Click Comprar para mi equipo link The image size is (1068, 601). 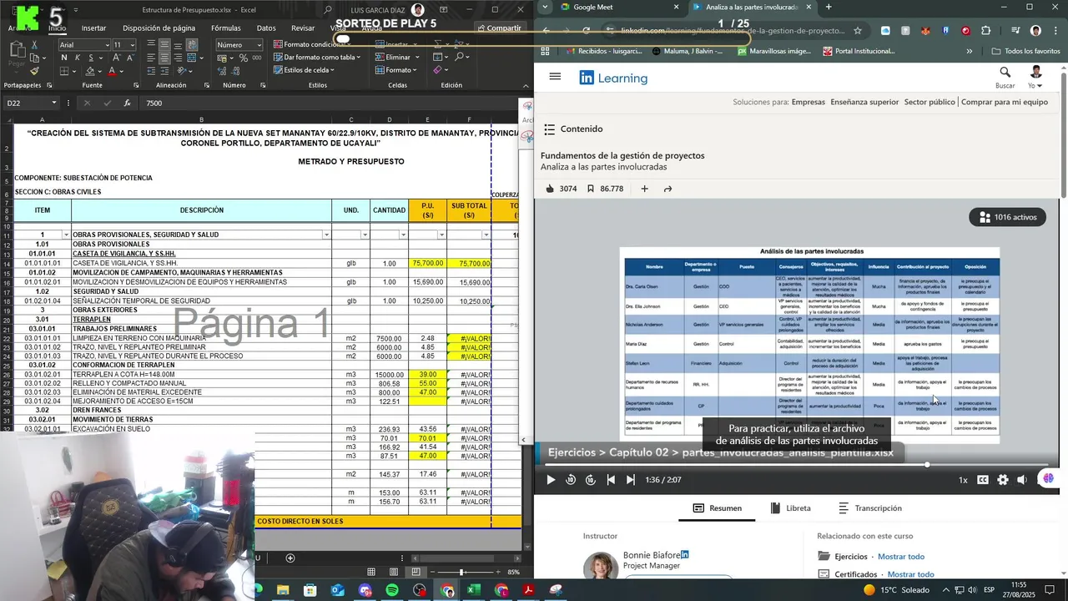pos(1004,102)
